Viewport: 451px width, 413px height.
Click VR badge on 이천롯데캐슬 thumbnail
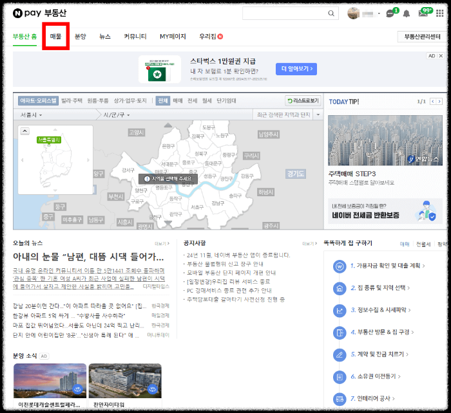point(78,389)
